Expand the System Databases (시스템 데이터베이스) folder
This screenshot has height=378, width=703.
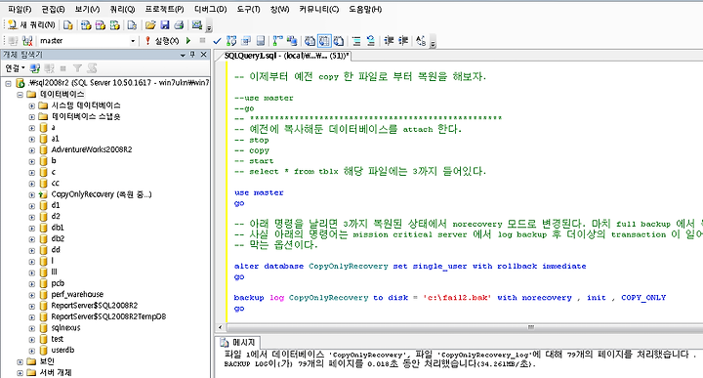pos(32,105)
